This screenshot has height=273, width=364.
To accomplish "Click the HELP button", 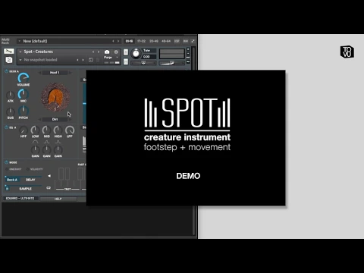I will pos(58,199).
